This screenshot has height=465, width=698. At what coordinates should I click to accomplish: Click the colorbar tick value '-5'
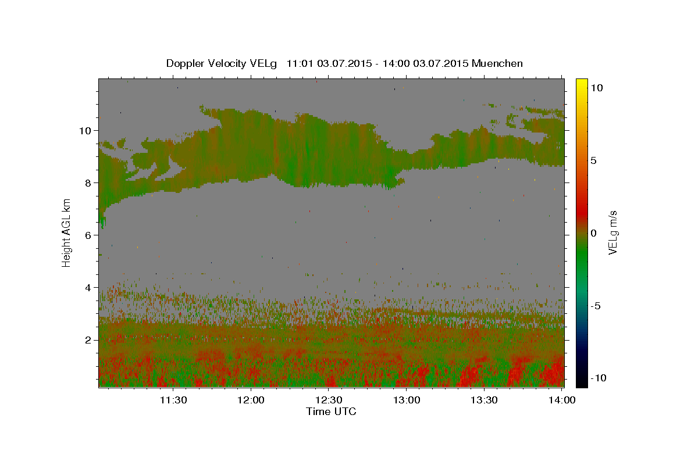[596, 306]
